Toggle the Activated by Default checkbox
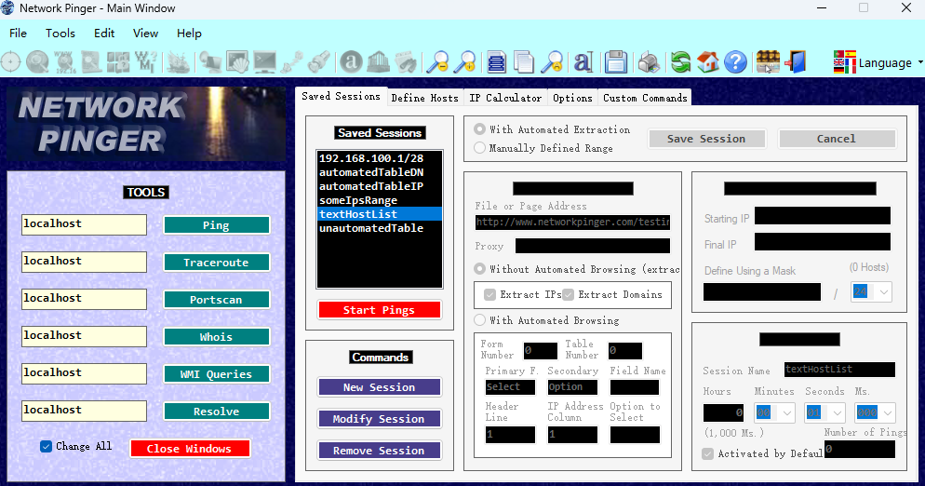Screen dimensions: 925x486 click(708, 453)
